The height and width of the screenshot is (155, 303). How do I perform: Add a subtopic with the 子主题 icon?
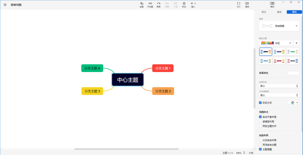pyautogui.click(x=150, y=4)
